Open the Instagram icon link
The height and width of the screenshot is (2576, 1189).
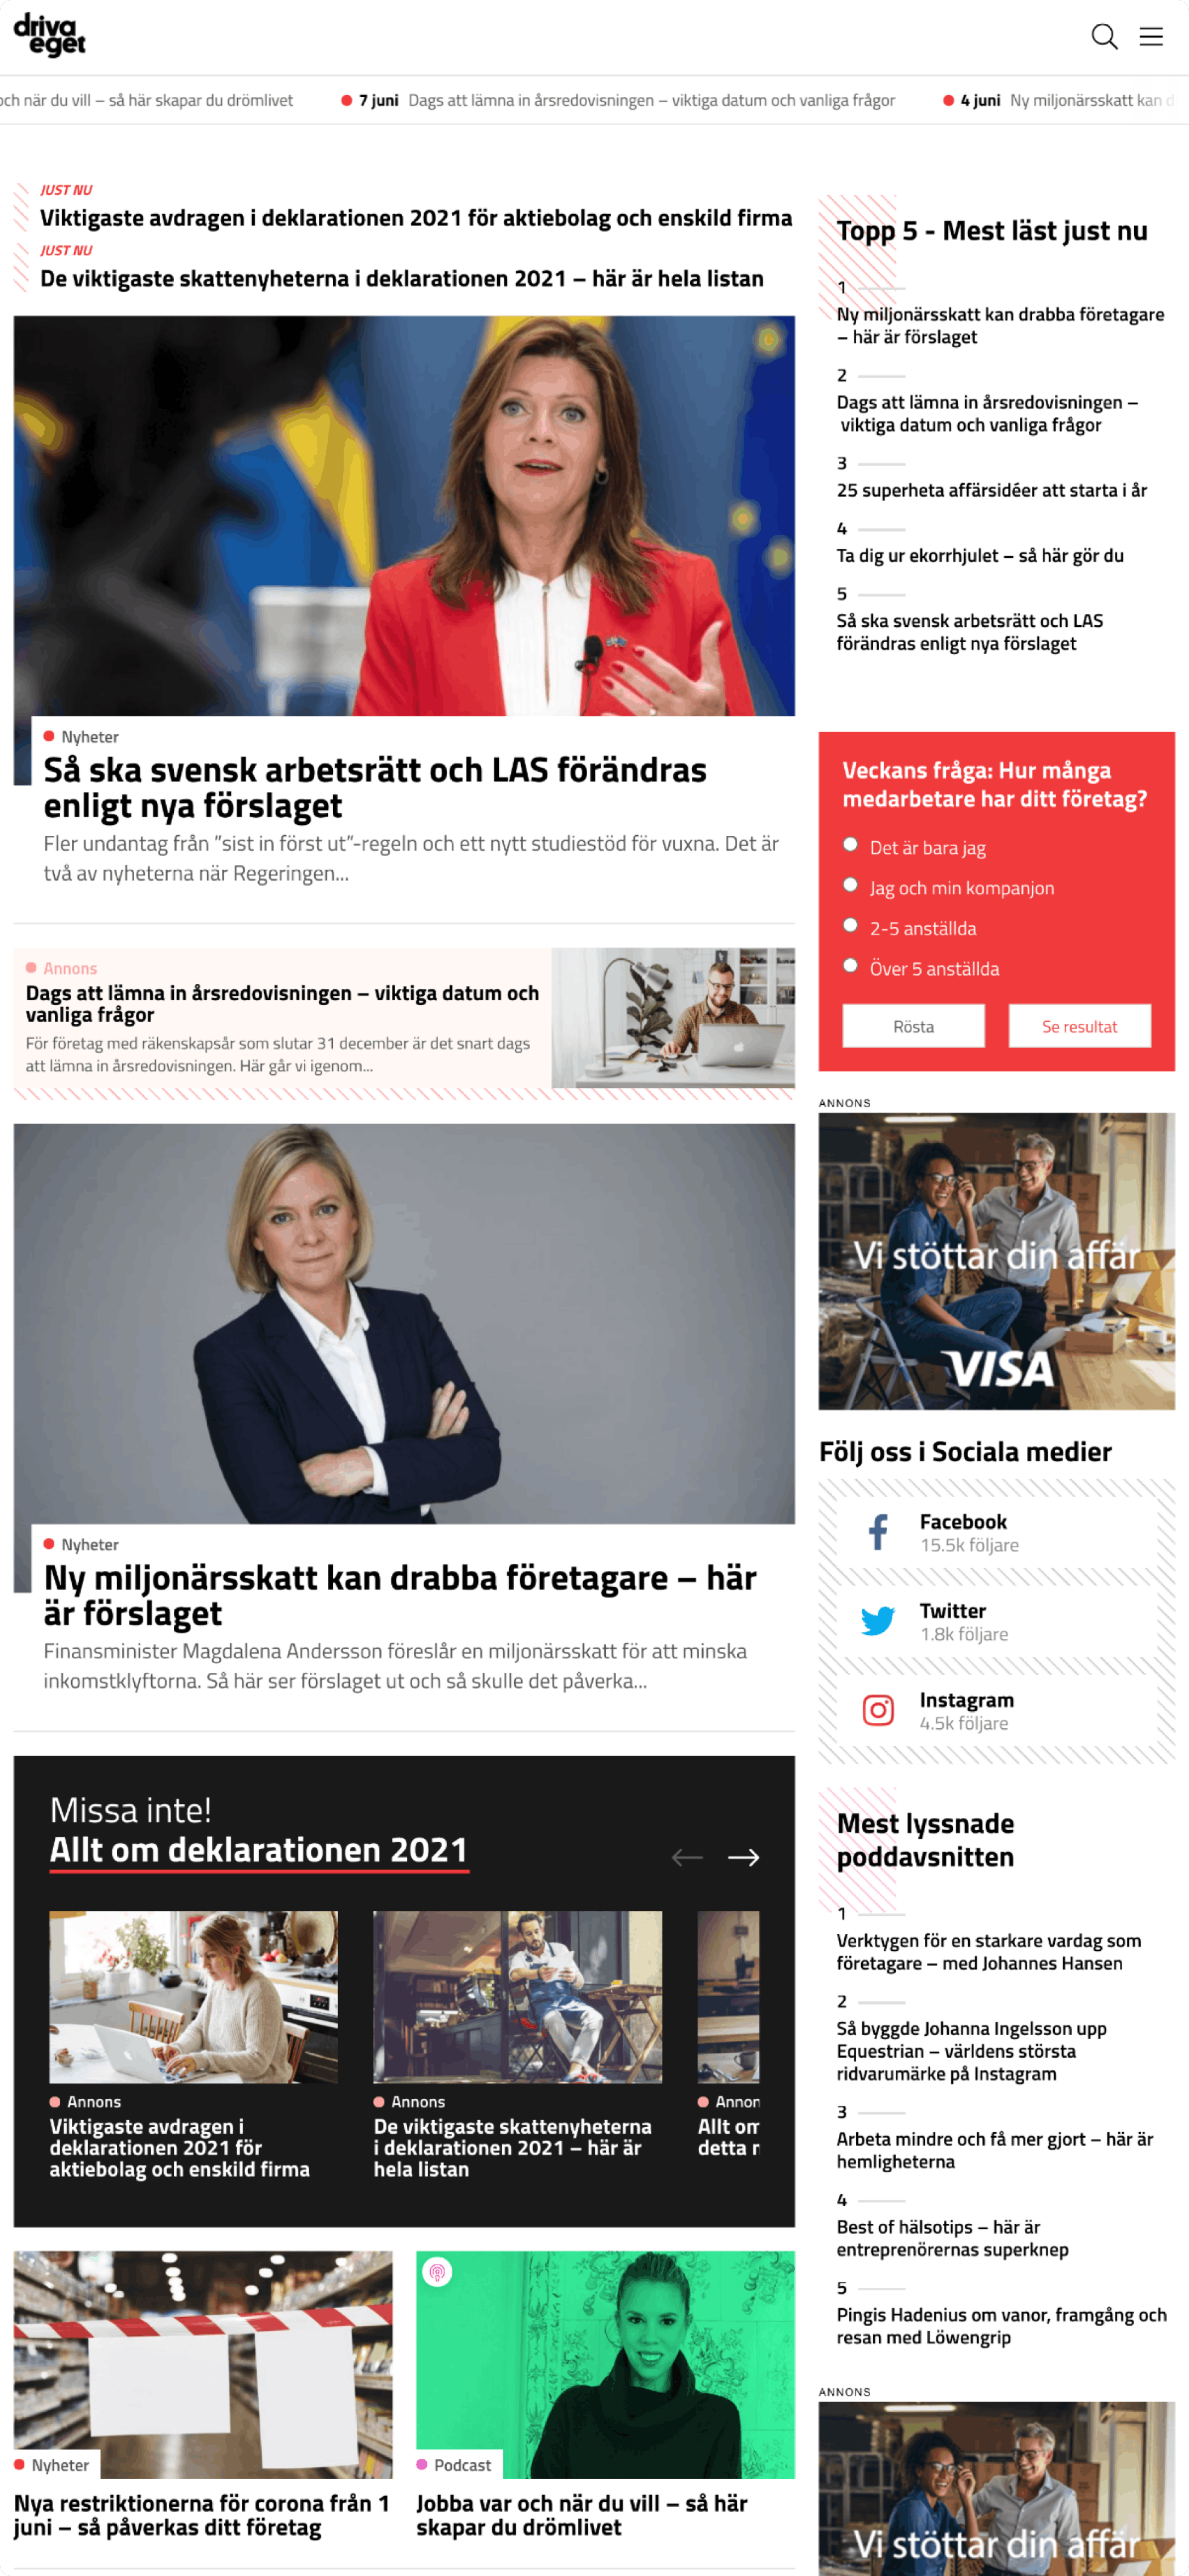(878, 1710)
